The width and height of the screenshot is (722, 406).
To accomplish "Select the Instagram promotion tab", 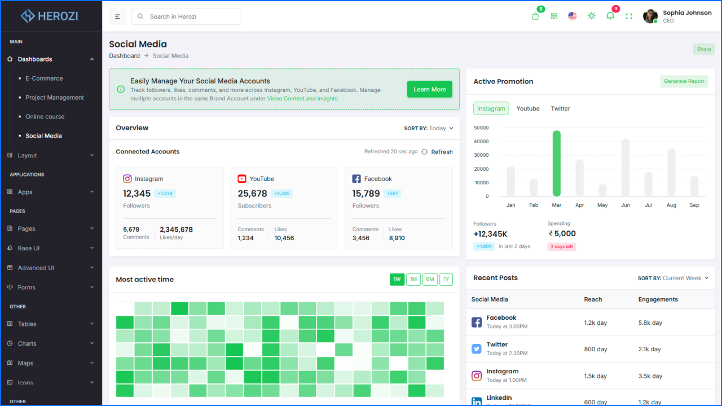I will tap(491, 108).
